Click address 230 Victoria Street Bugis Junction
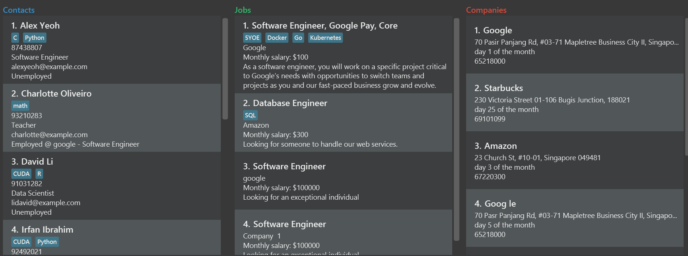 pyautogui.click(x=552, y=100)
